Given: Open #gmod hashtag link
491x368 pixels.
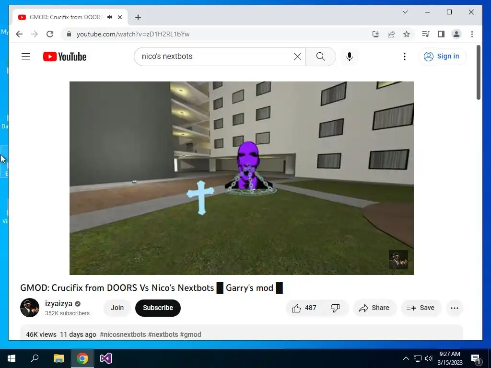Looking at the screenshot, I should click(190, 334).
